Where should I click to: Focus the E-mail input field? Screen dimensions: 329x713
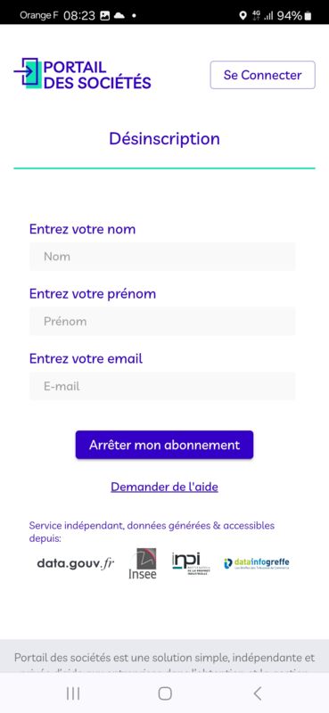click(x=162, y=387)
